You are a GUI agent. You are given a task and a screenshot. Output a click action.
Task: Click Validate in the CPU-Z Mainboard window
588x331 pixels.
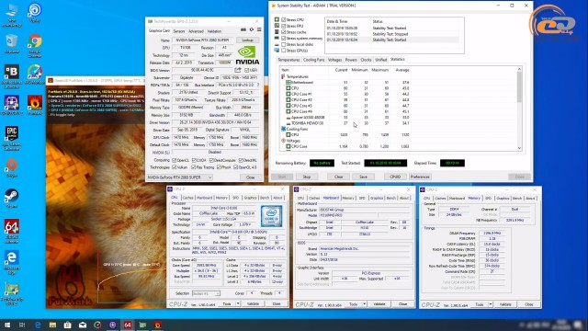[379, 304]
